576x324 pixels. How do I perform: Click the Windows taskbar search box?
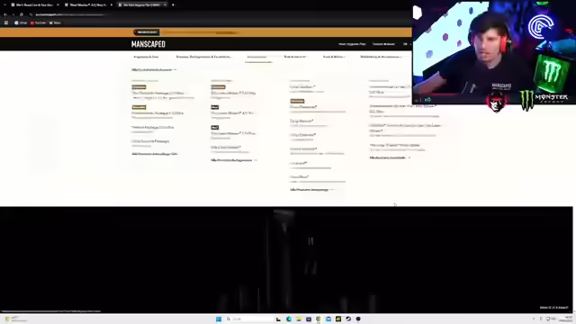pos(250,319)
